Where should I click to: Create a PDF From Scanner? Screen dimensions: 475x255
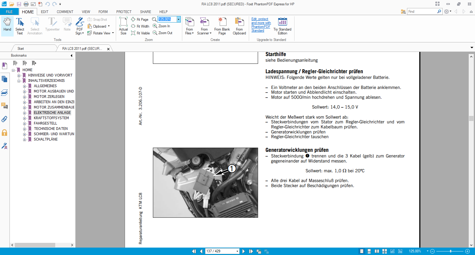tap(204, 26)
